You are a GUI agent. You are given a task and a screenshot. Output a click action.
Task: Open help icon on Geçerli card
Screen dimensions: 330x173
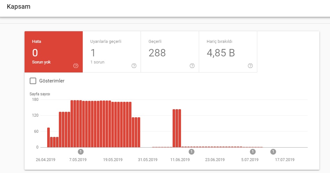coord(192,66)
